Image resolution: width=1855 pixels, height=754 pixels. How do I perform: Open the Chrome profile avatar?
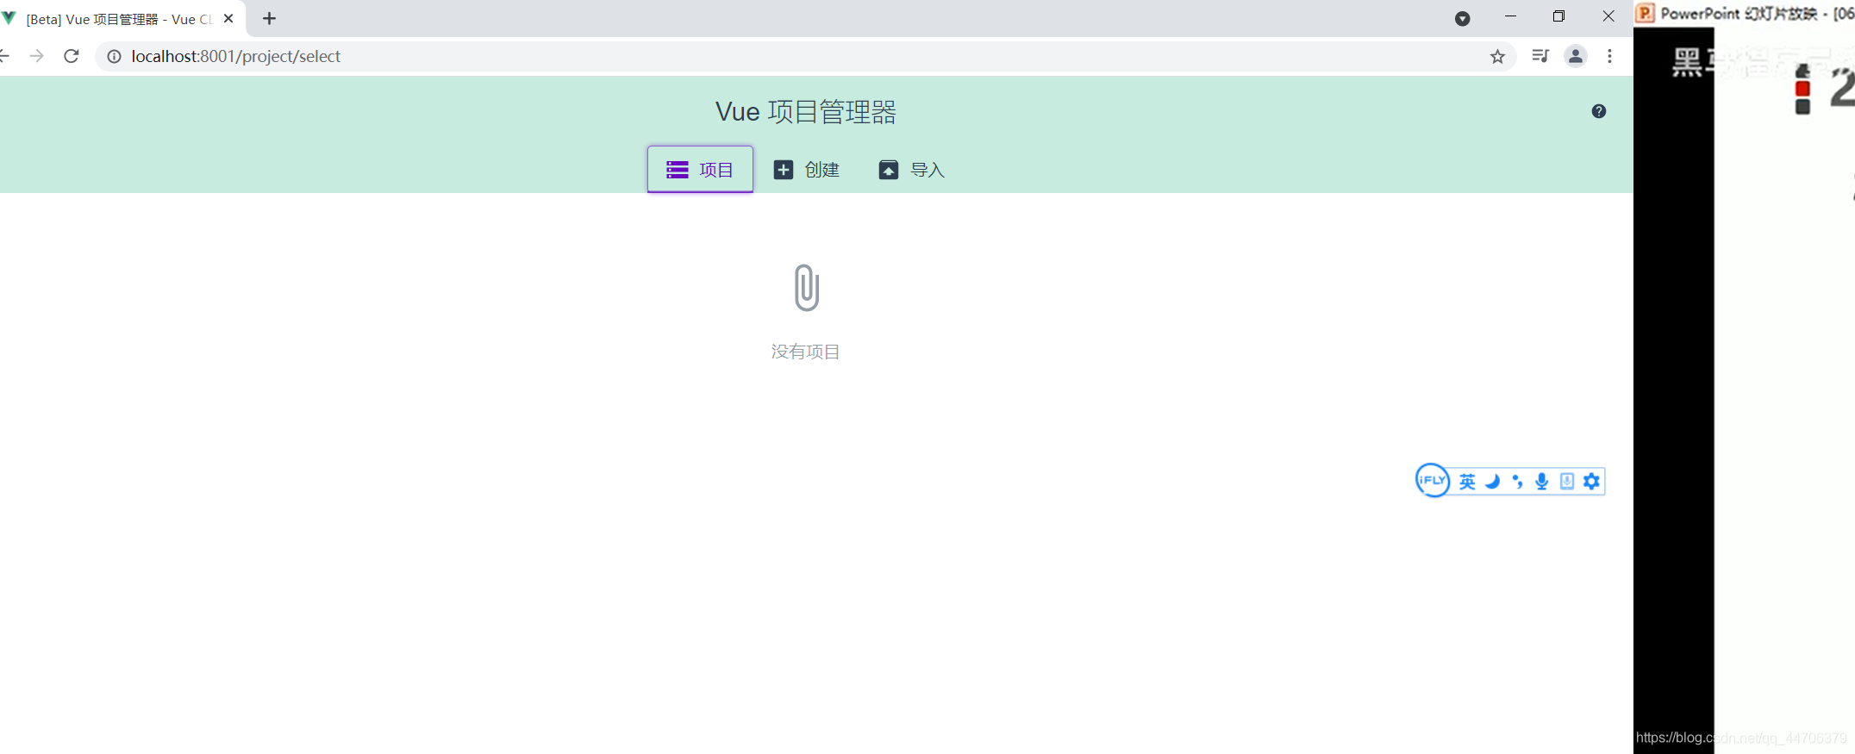click(1576, 56)
